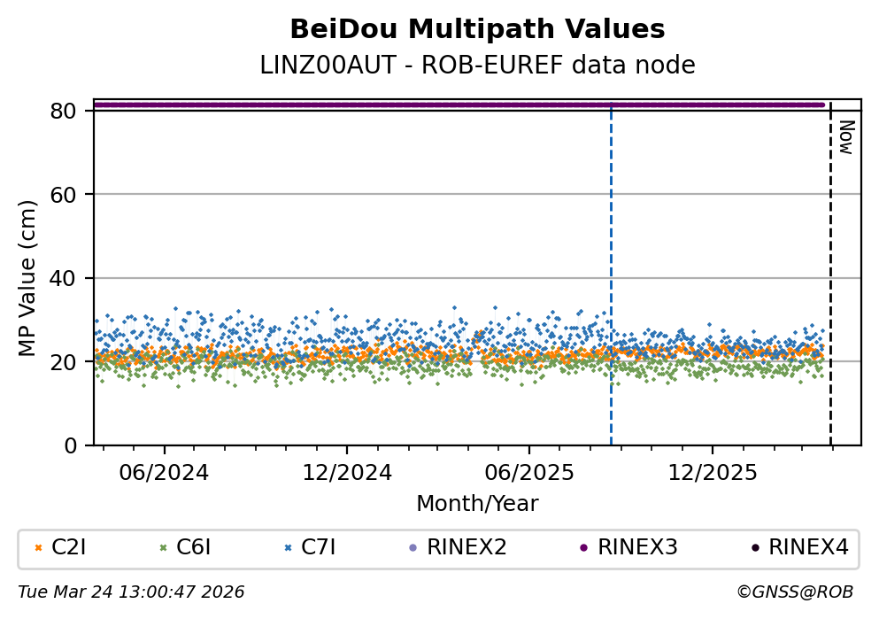This screenshot has width=879, height=619.
Task: Click the green C6I legend marker
Action: [x=163, y=548]
